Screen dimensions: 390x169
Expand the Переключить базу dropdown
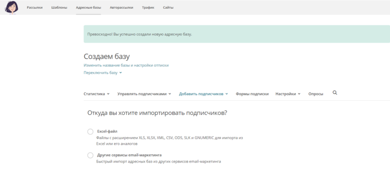(x=103, y=73)
